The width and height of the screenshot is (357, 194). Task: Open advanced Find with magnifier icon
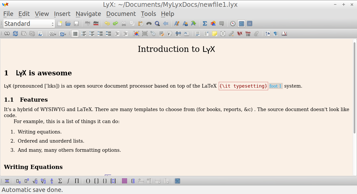[x=157, y=23]
